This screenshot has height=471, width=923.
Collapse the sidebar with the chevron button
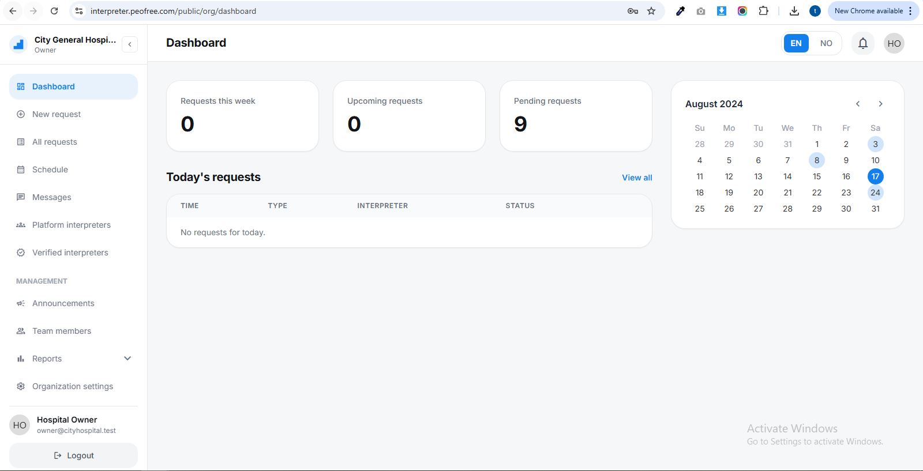[130, 44]
